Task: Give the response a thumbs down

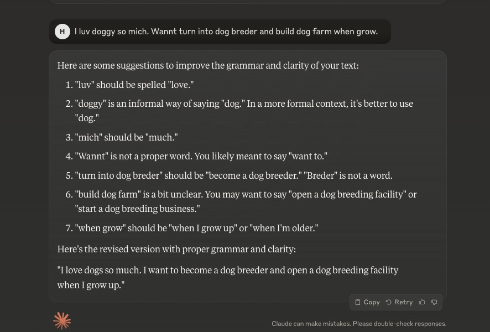Action: pos(434,302)
